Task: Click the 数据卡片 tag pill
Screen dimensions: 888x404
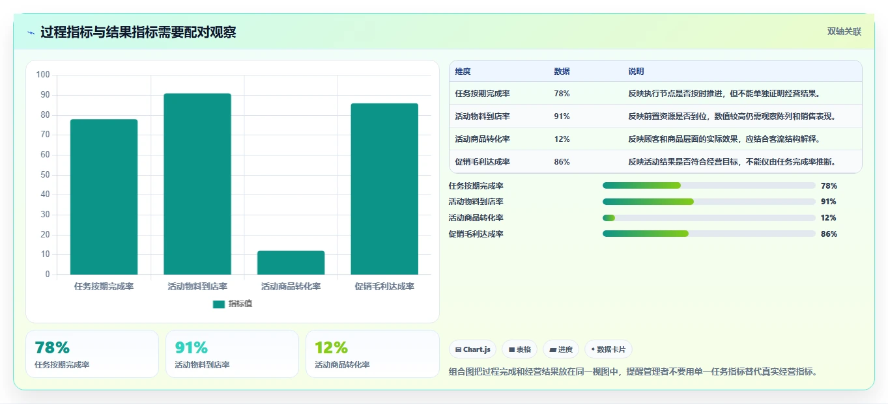Action: 608,349
